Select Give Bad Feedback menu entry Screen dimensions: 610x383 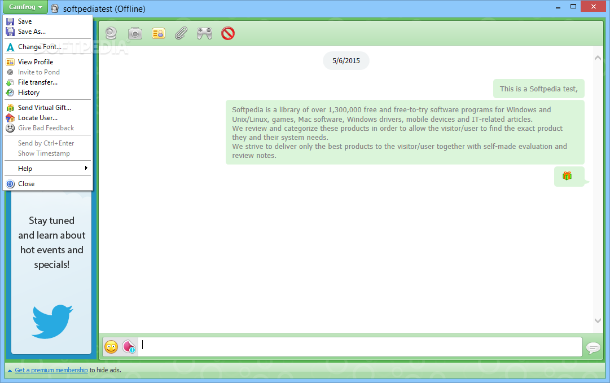click(x=47, y=128)
